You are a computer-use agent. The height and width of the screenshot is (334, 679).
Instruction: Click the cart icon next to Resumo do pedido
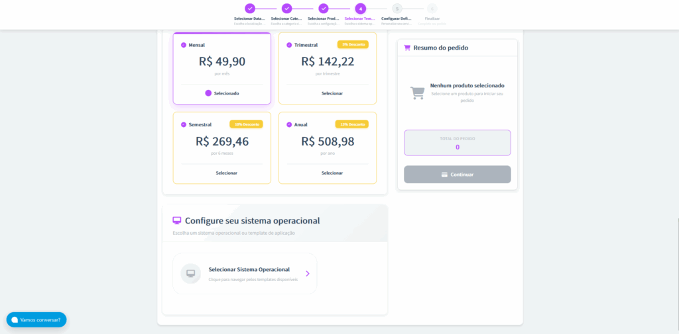[407, 48]
